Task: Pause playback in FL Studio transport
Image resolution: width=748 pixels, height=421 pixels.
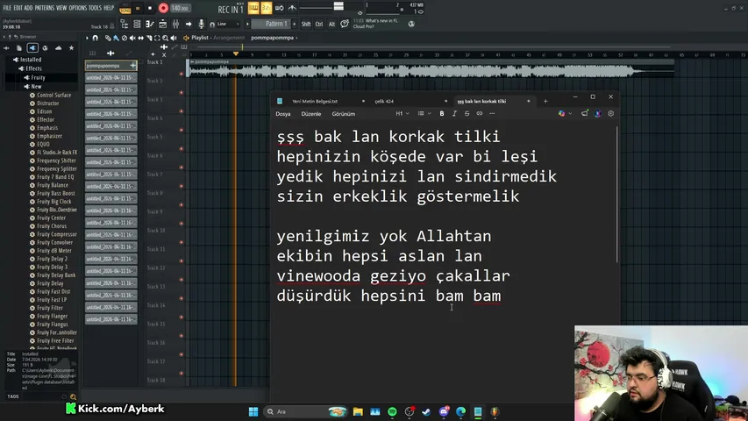Action: tap(138, 8)
